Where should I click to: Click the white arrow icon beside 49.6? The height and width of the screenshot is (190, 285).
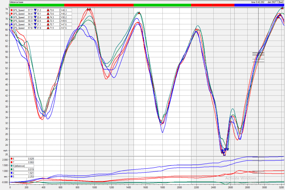pyautogui.click(x=61, y=21)
